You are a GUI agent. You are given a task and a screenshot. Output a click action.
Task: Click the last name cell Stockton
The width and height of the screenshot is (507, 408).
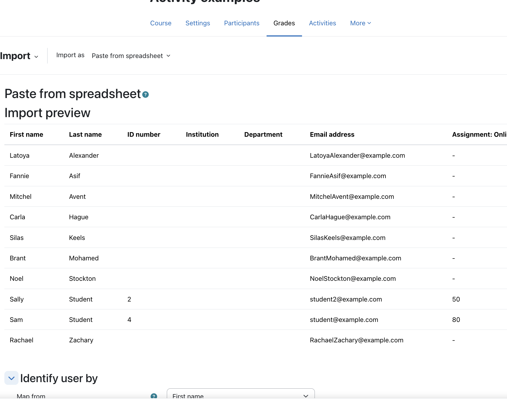(82, 279)
